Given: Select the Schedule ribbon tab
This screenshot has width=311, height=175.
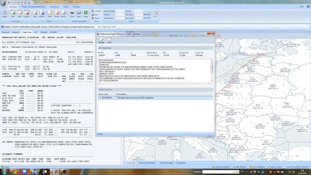Looking at the screenshot, I should click(13, 7).
